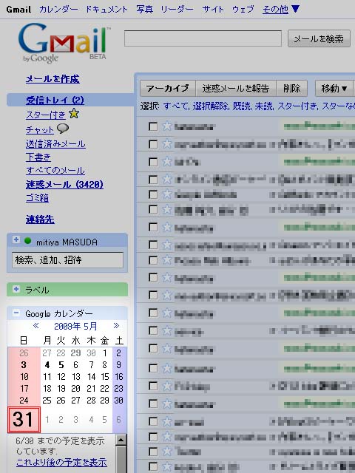
Task: Tick the second message's checkbox
Action: coord(153,144)
